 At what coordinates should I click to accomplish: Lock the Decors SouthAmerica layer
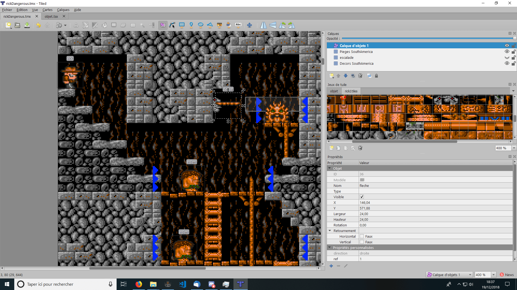point(513,63)
